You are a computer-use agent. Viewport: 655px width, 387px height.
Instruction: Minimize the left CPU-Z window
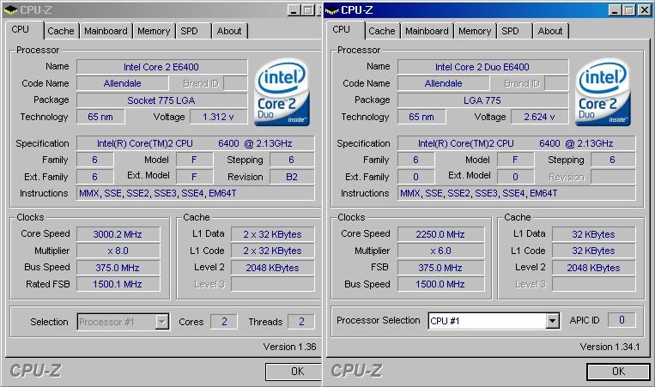coord(294,10)
